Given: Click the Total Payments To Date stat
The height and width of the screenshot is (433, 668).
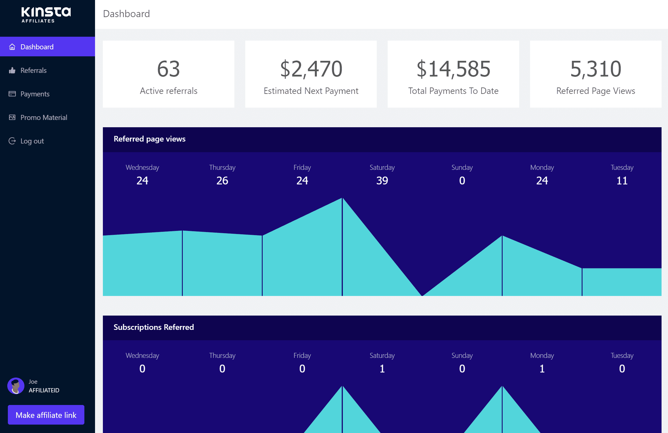Looking at the screenshot, I should [x=453, y=75].
